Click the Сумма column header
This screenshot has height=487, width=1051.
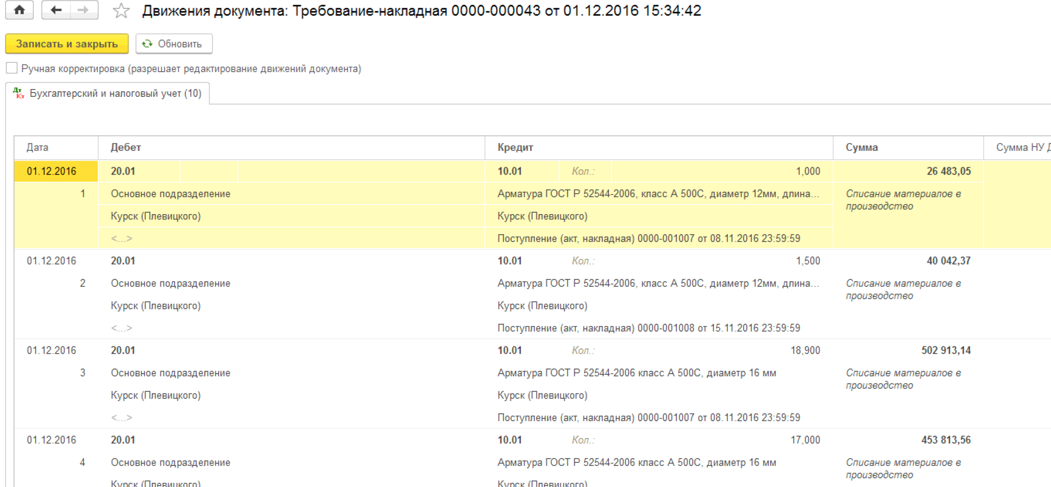coord(862,147)
